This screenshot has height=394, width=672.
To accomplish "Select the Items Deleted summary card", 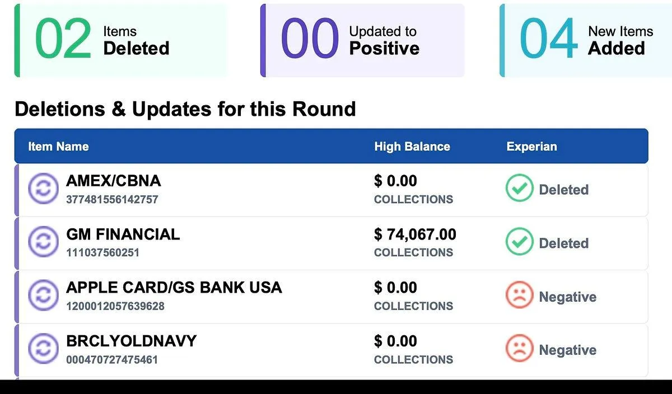I will 121,40.
